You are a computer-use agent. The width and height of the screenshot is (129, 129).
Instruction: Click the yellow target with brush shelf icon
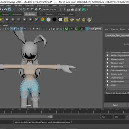(90, 19)
